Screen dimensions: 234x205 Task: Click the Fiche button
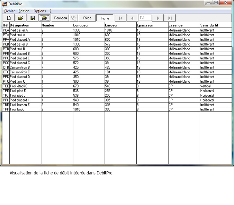105,18
